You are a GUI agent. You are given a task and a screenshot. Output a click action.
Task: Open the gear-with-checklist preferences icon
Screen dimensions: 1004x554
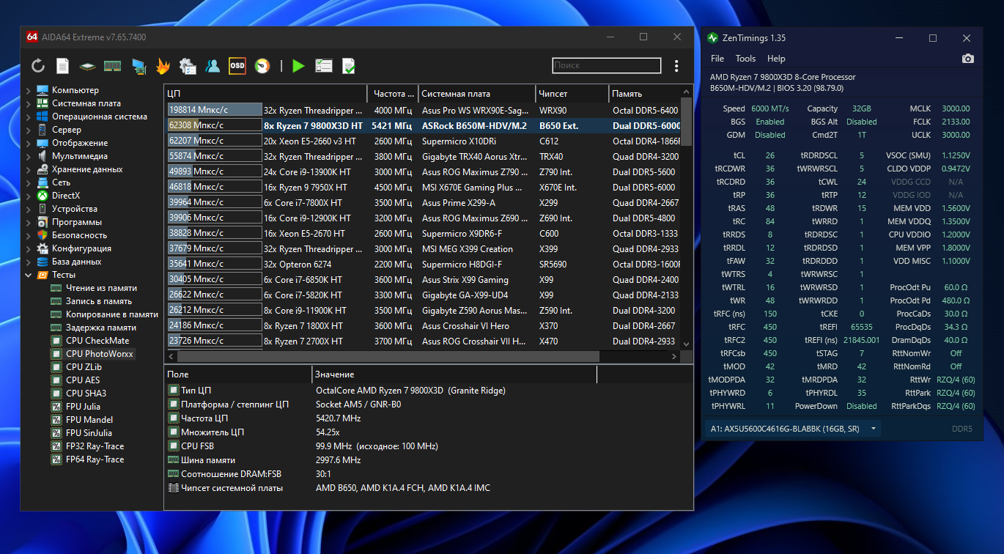tap(188, 66)
